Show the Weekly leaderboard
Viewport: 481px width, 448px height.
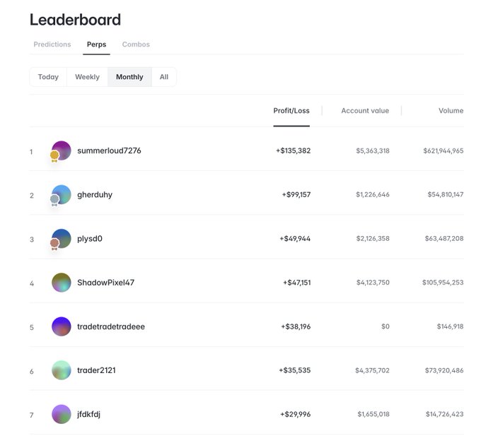tap(88, 77)
